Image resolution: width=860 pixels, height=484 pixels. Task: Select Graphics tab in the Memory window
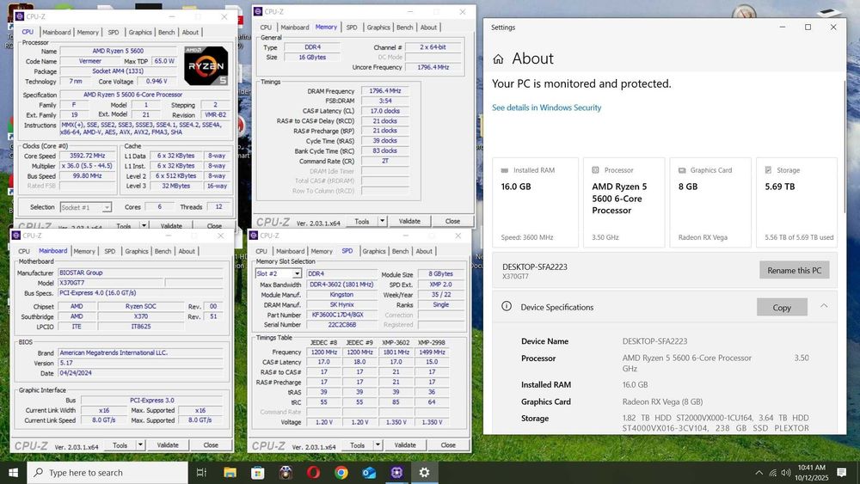pyautogui.click(x=378, y=28)
